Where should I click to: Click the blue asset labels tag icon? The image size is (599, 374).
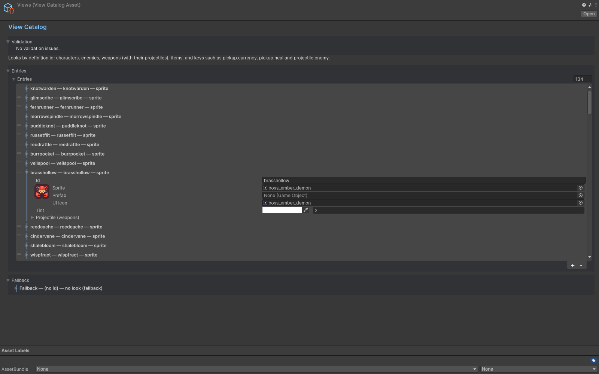(593, 361)
